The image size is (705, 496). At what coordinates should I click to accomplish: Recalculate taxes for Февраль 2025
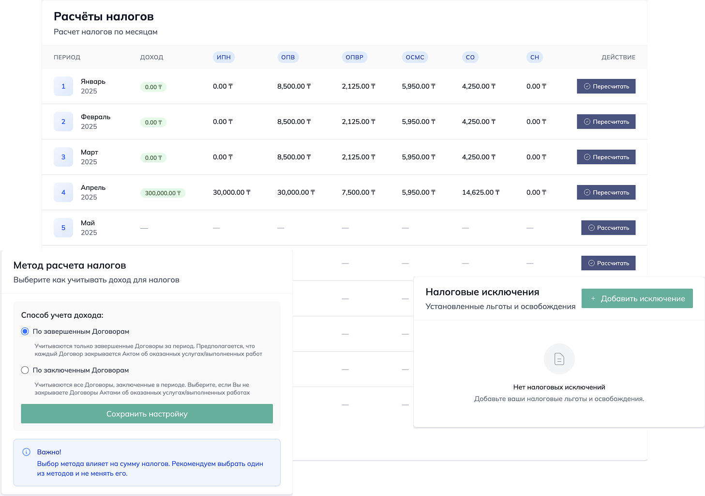point(606,122)
